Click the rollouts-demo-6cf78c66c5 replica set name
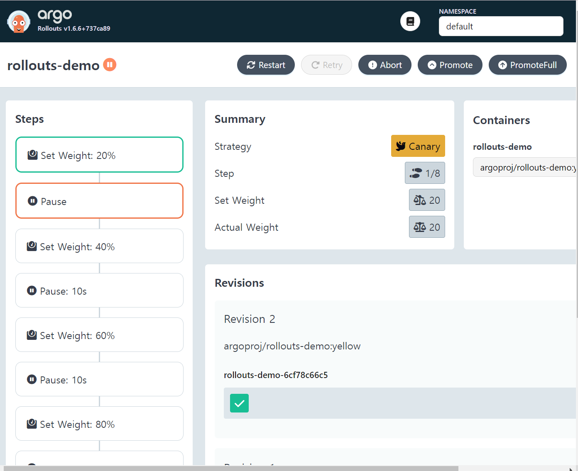This screenshot has width=578, height=471. coord(276,375)
